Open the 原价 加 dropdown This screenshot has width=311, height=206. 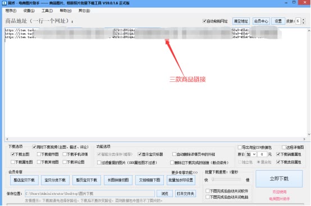[251, 154]
